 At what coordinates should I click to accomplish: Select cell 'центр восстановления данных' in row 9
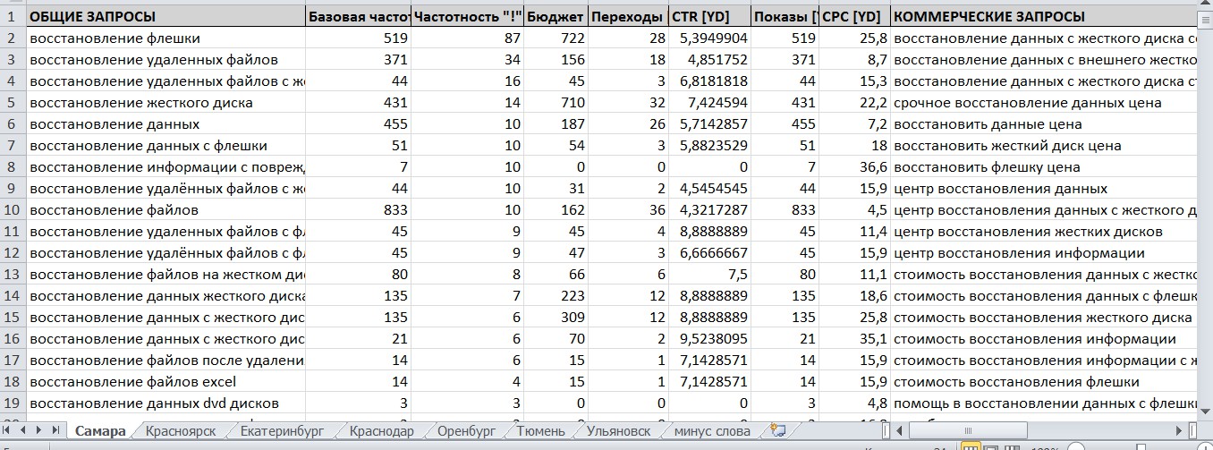click(1045, 188)
